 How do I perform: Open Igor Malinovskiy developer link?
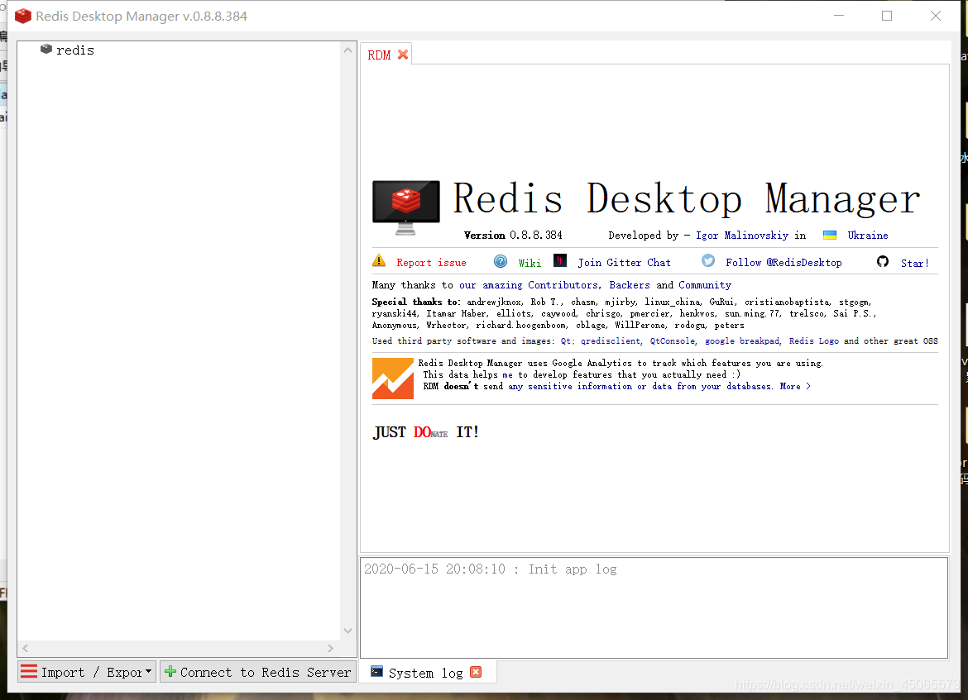click(741, 235)
